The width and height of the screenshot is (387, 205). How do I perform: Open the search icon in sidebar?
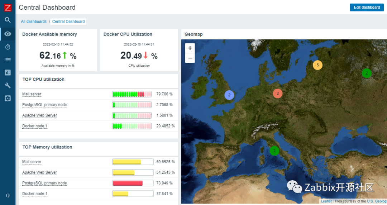pyautogui.click(x=8, y=20)
